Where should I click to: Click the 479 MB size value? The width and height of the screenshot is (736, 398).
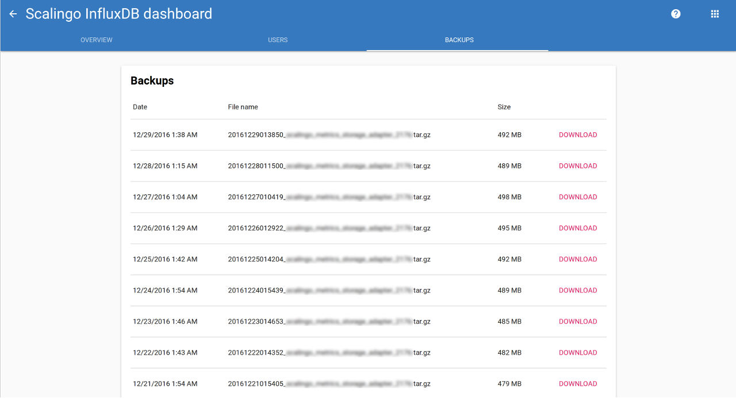pos(509,384)
